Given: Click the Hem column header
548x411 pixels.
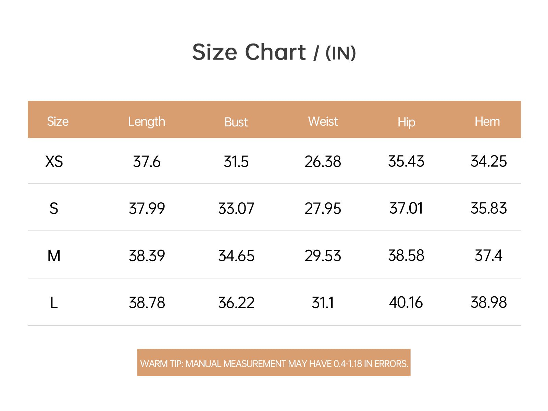Looking at the screenshot, I should click(x=487, y=122).
